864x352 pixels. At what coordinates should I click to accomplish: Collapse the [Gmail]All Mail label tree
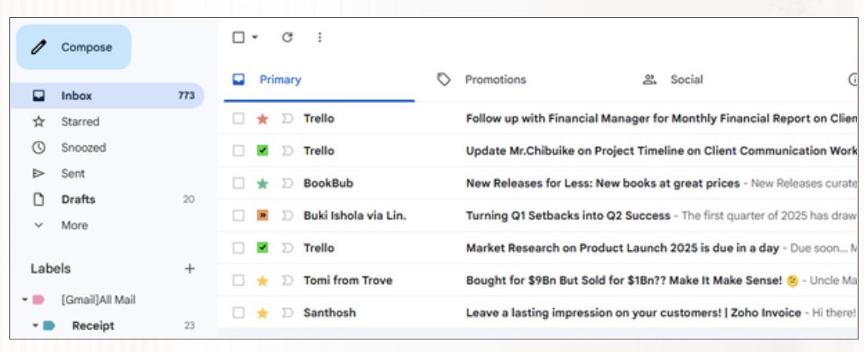point(24,300)
